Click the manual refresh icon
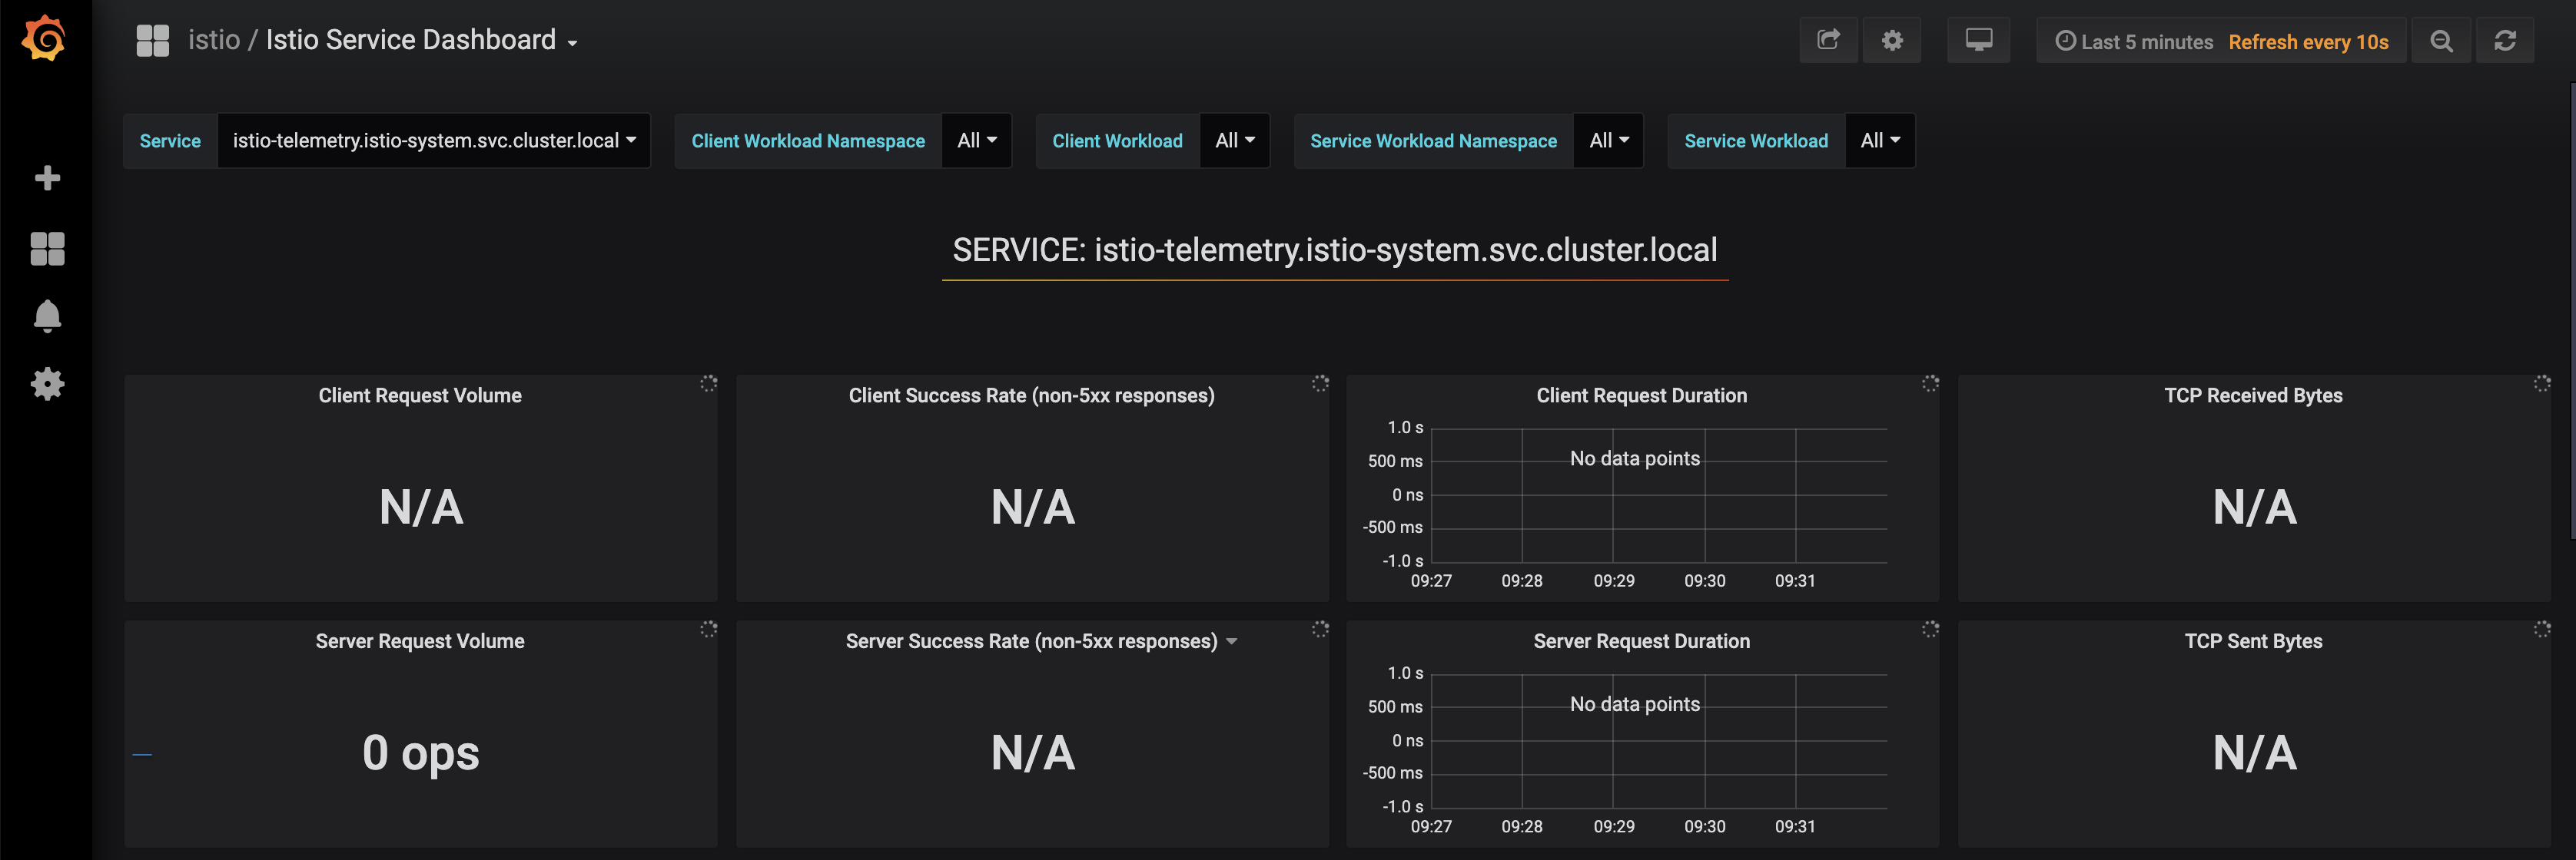Screen dimensions: 2576x860 click(x=2506, y=40)
